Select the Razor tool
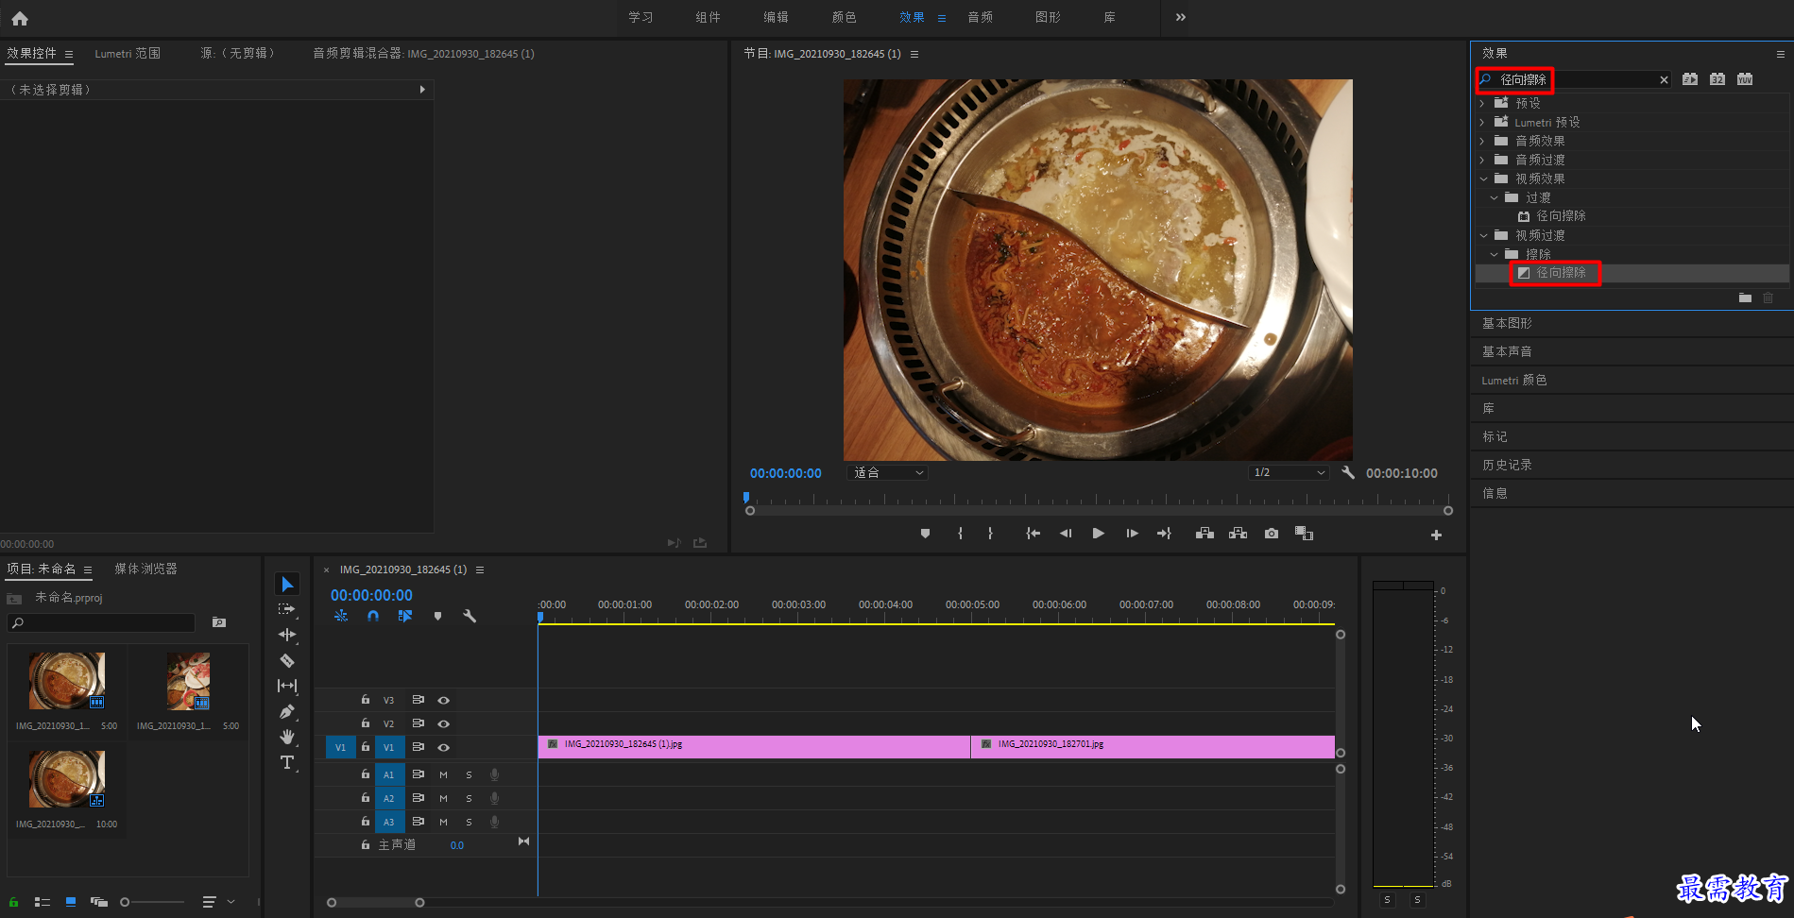1794x918 pixels. (287, 660)
